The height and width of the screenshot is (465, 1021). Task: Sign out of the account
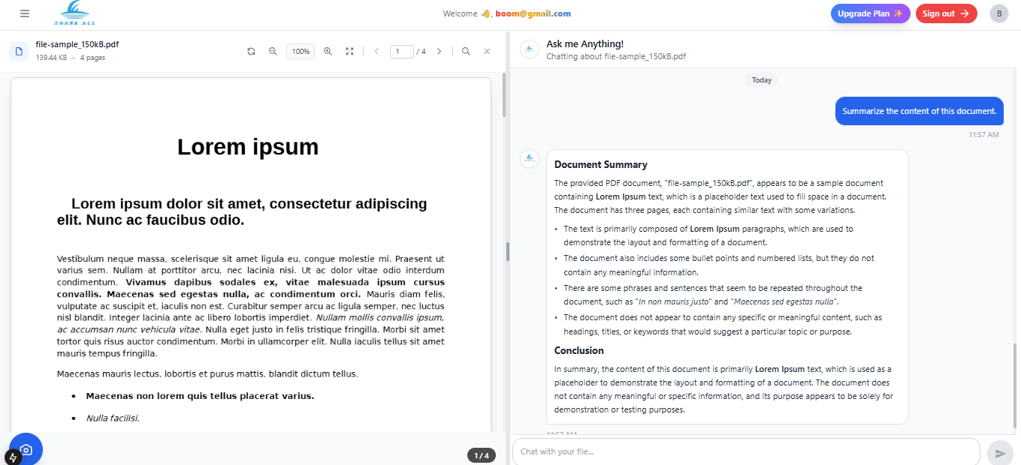(x=946, y=13)
